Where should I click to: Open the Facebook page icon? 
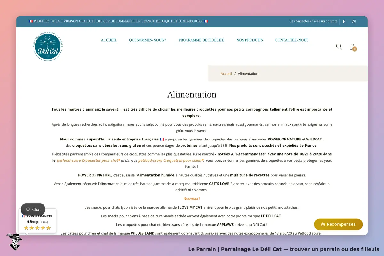tap(344, 21)
